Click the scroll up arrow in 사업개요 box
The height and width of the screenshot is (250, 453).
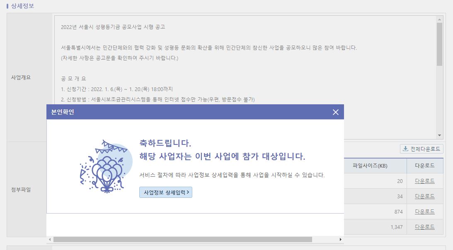pyautogui.click(x=439, y=19)
